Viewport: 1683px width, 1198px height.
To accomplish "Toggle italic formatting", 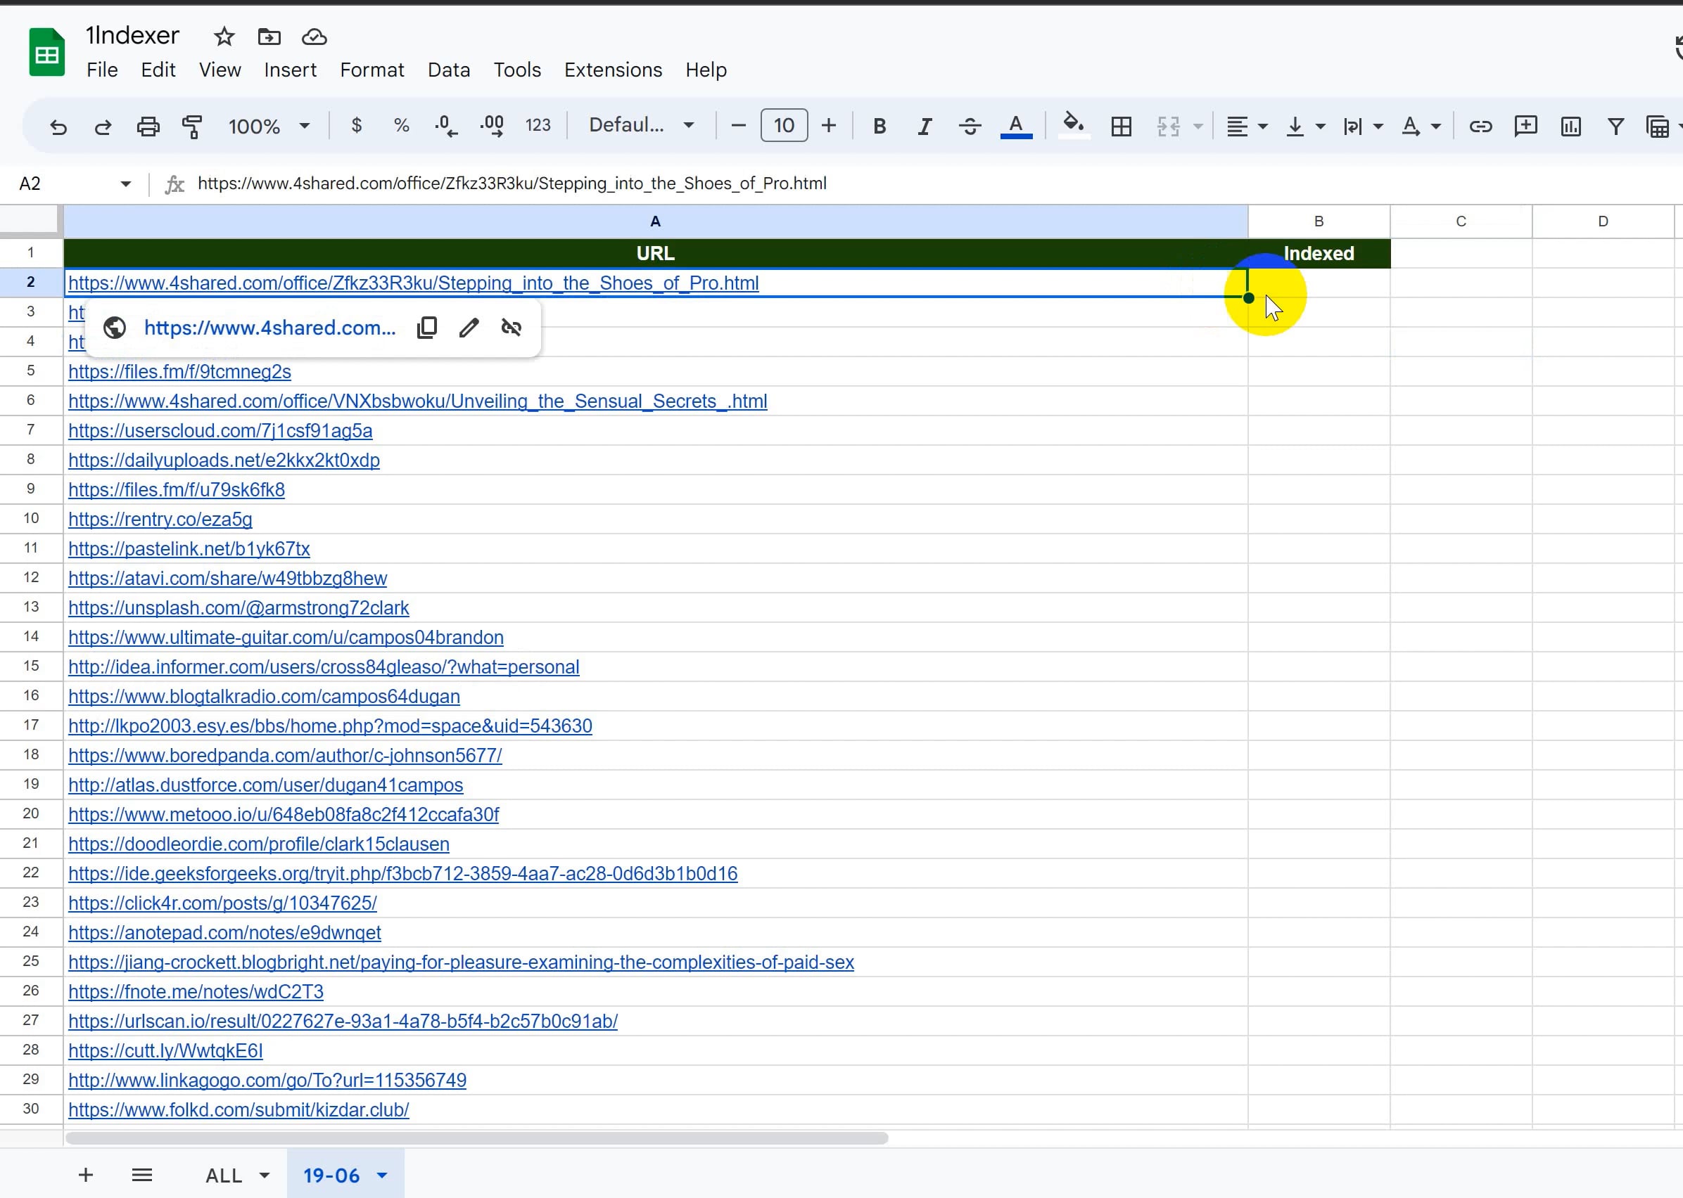I will coord(925,127).
